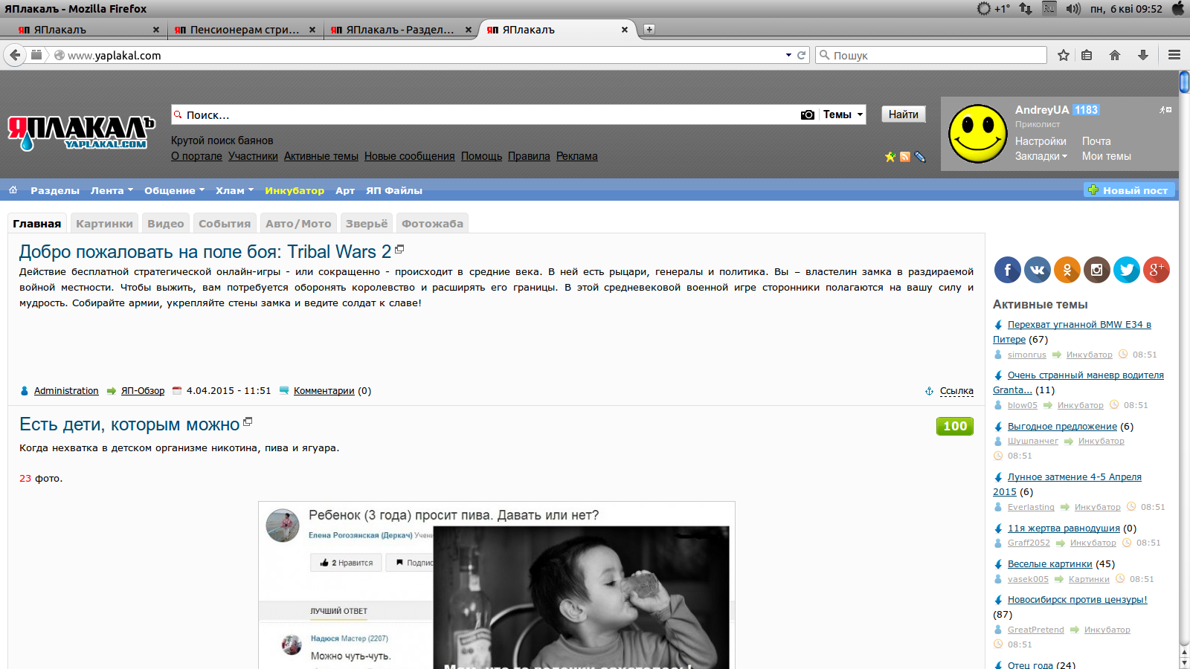Viewport: 1190px width, 669px height.
Task: Open Комментарии link of Tribal Wars post
Action: click(x=324, y=391)
